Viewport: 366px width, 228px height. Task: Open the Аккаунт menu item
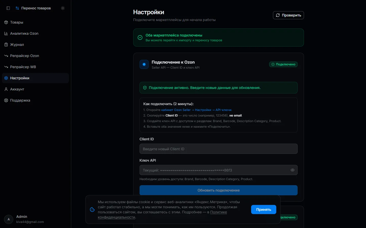(x=35, y=89)
